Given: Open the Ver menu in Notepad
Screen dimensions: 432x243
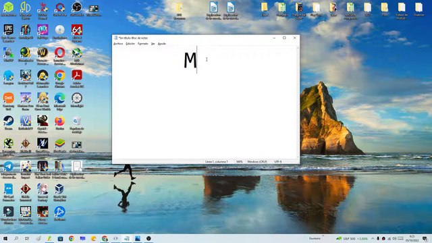Looking at the screenshot, I should [153, 44].
